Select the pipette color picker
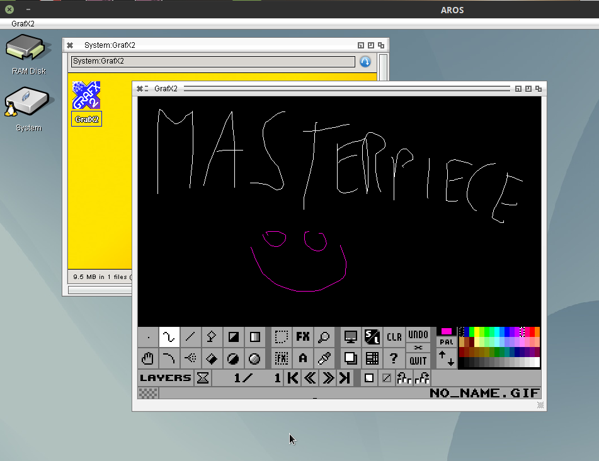This screenshot has width=599, height=461. [324, 358]
